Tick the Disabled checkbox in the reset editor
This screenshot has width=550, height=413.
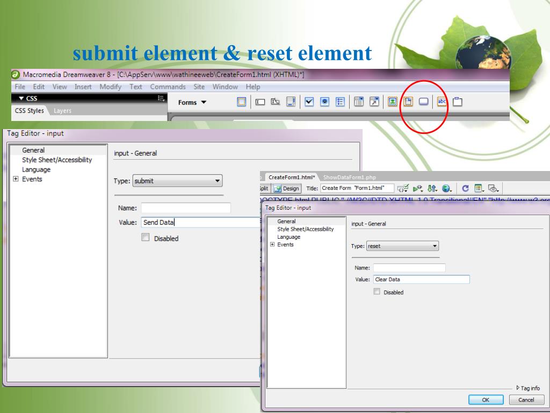click(377, 292)
